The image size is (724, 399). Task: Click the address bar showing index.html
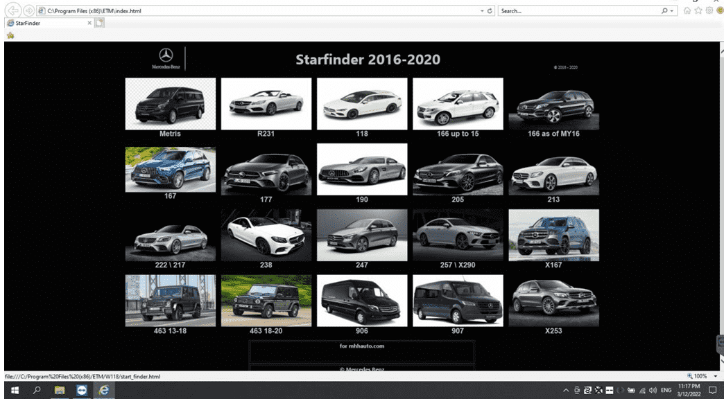point(259,10)
